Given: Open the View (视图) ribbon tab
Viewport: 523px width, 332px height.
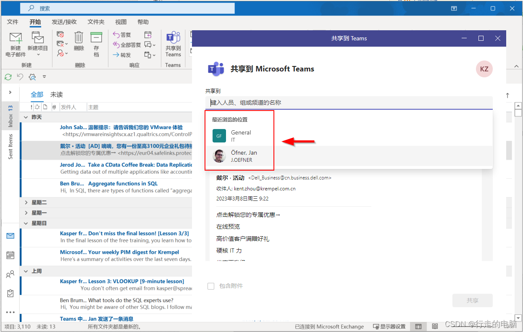Looking at the screenshot, I should coord(121,22).
